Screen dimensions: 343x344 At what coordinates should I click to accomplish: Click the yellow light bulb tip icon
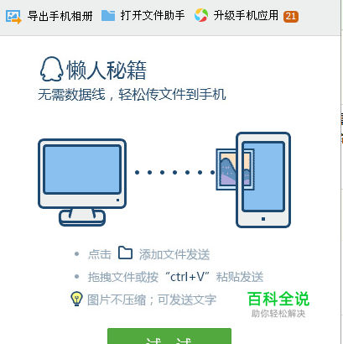76,299
